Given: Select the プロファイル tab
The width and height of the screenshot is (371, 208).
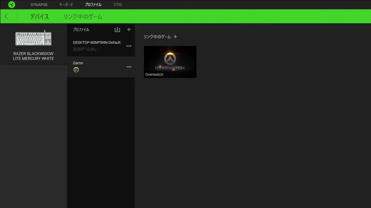Looking at the screenshot, I should 93,4.
